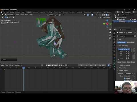Click the current frame number field
Screen dimensions: 137x102
tap(82, 65)
